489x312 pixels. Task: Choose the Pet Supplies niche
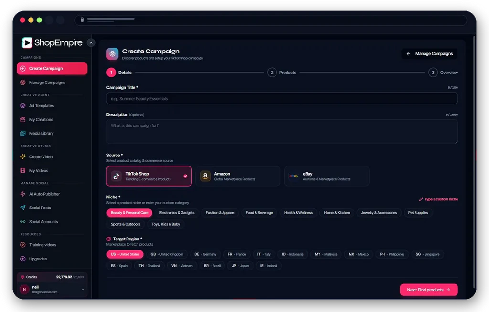tap(418, 213)
